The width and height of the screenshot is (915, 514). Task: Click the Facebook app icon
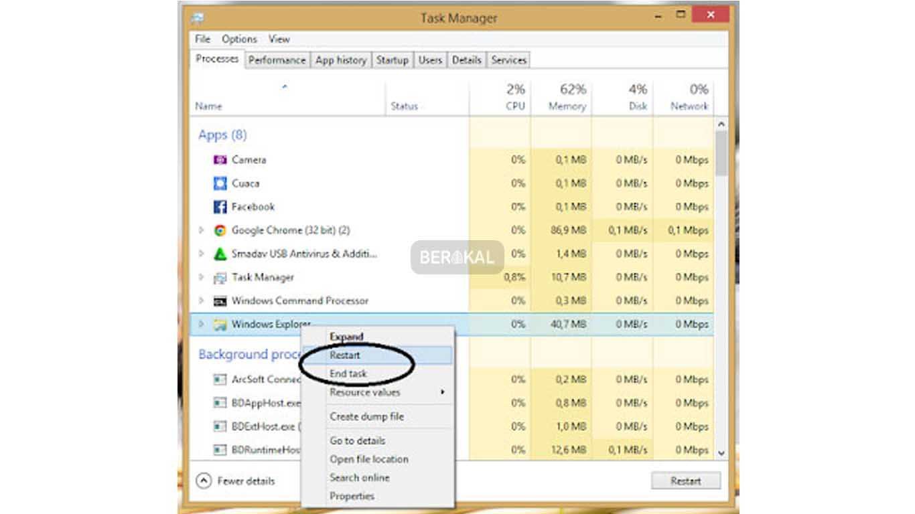click(220, 207)
